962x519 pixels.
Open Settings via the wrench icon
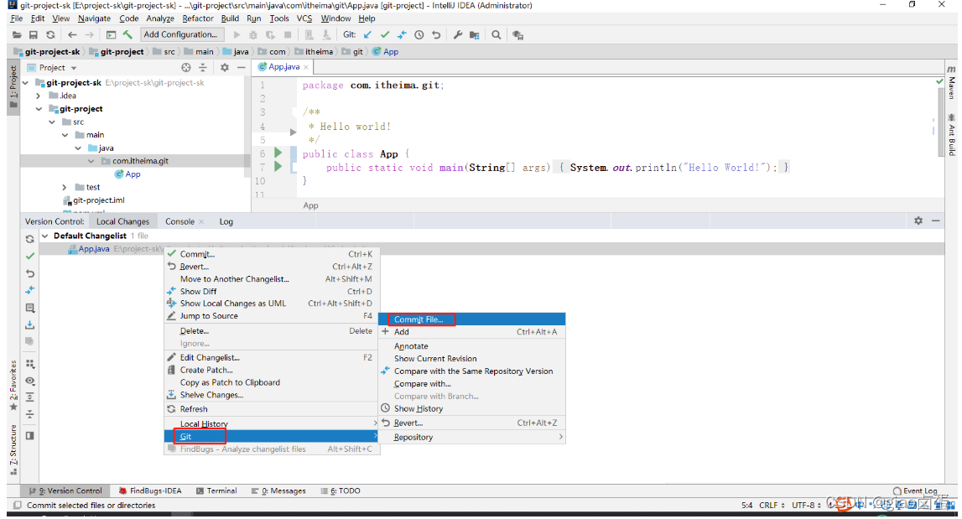tap(458, 35)
